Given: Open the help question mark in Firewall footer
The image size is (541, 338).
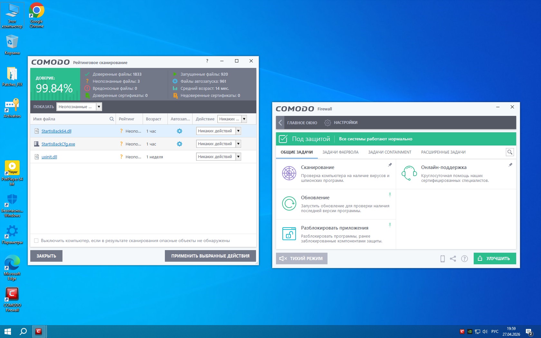Looking at the screenshot, I should [x=464, y=258].
